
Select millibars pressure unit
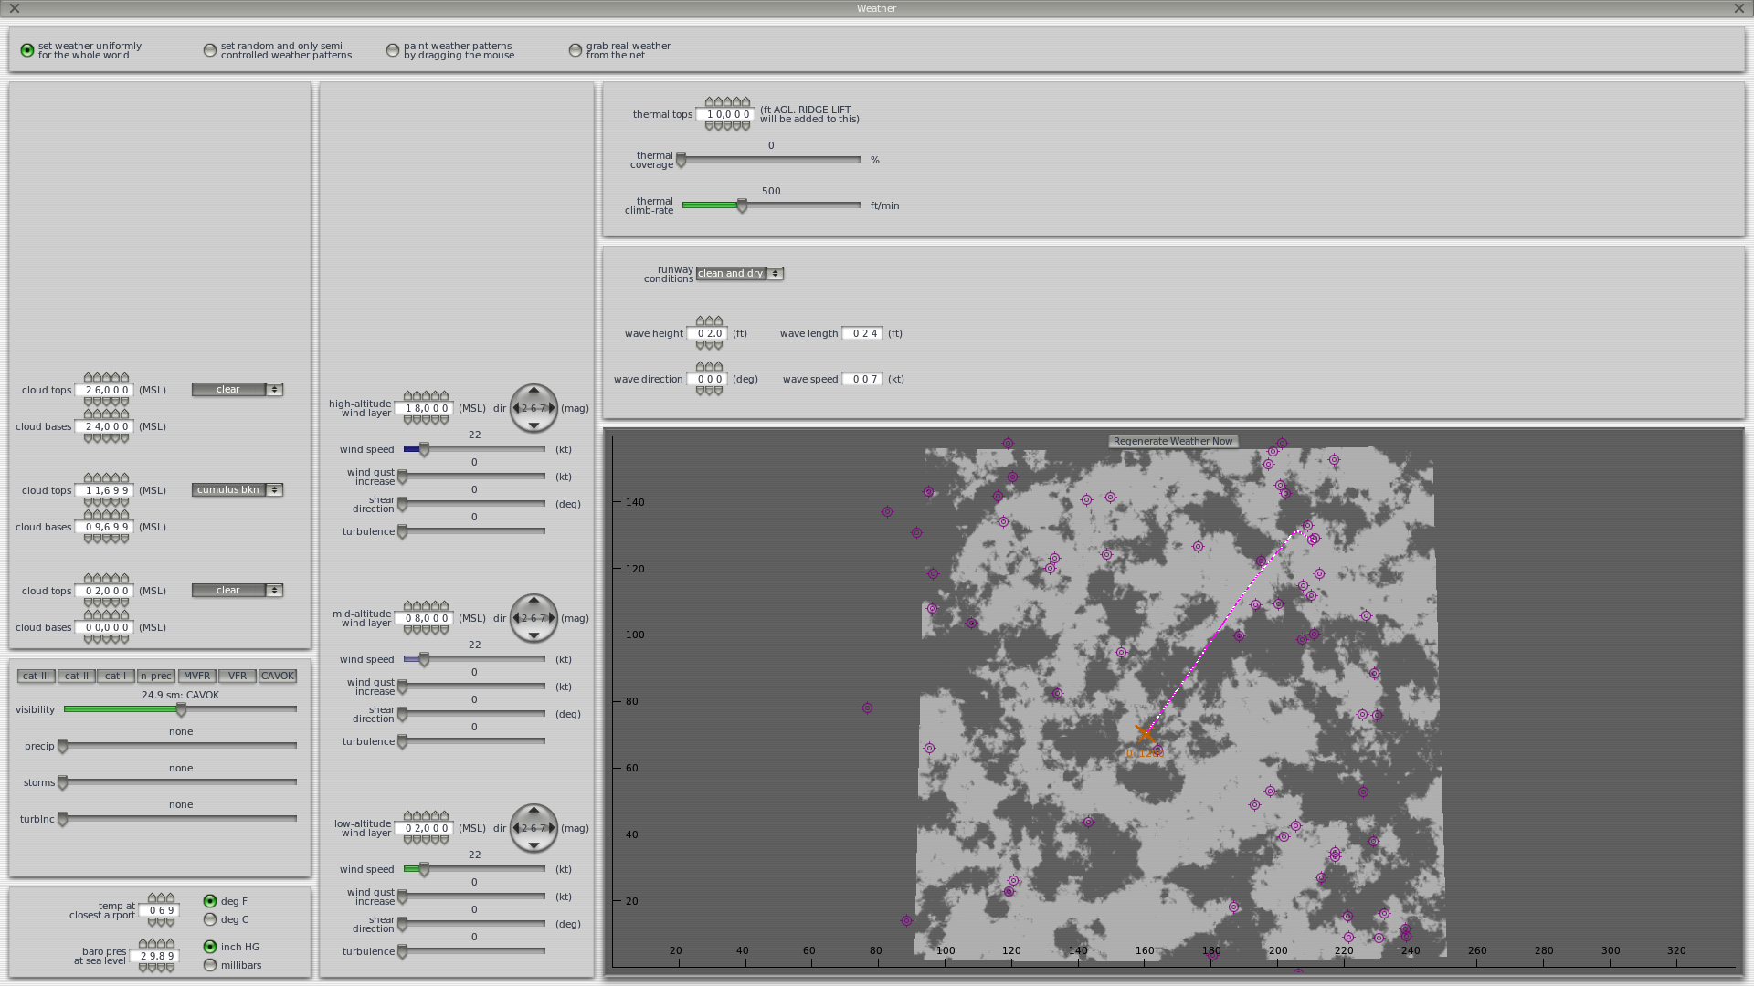click(210, 965)
